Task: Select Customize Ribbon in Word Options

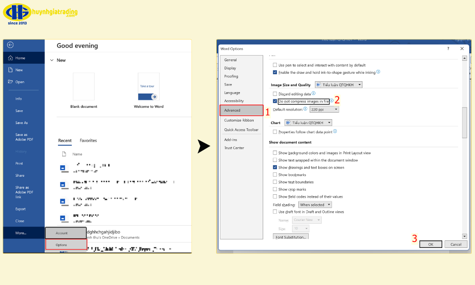Action: [x=239, y=120]
